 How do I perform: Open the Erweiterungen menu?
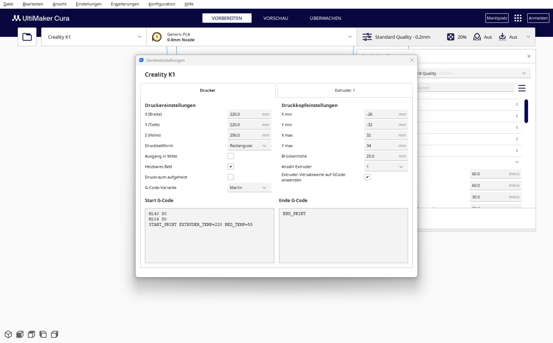tap(125, 4)
